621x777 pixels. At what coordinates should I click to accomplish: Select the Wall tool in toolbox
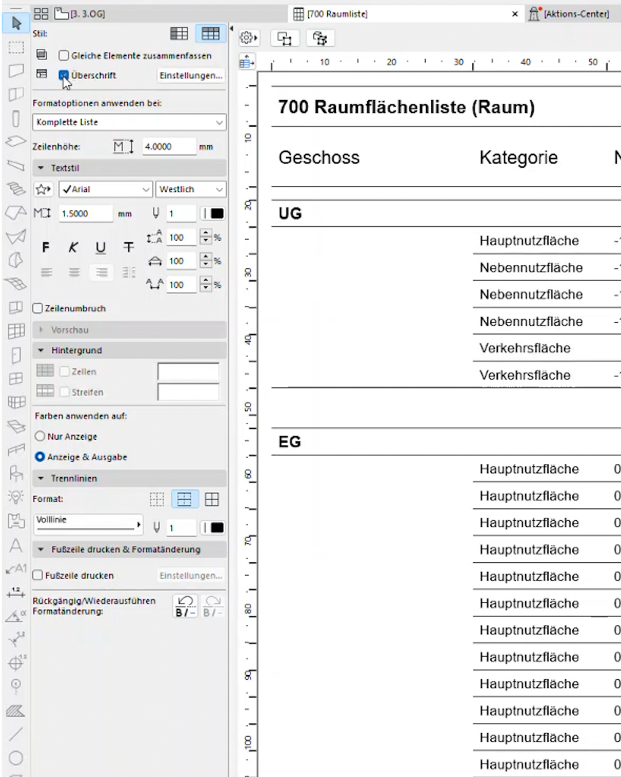click(16, 71)
